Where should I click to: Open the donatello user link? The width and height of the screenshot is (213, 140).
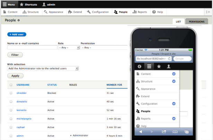(x=22, y=101)
